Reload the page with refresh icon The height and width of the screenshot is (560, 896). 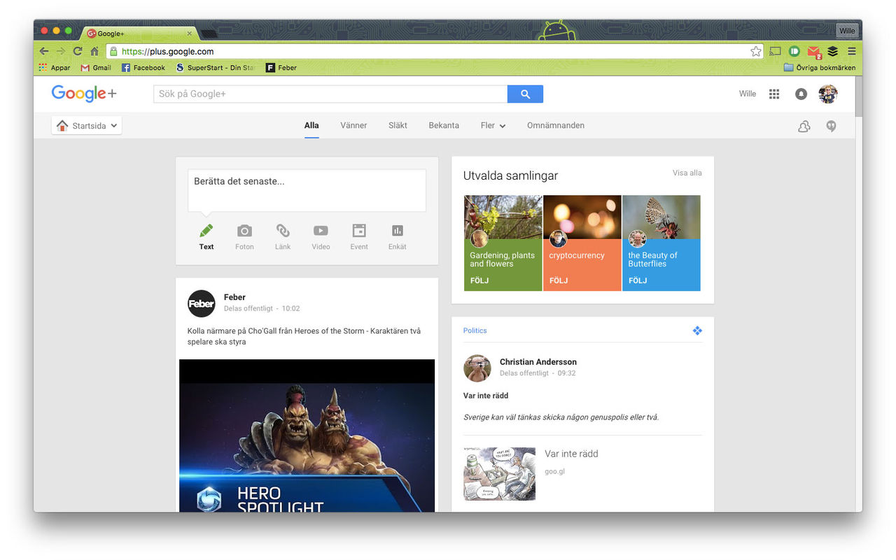pyautogui.click(x=78, y=51)
